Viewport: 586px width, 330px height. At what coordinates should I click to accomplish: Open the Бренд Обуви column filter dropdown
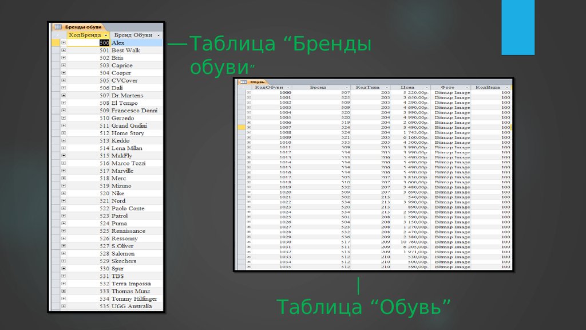tap(157, 35)
